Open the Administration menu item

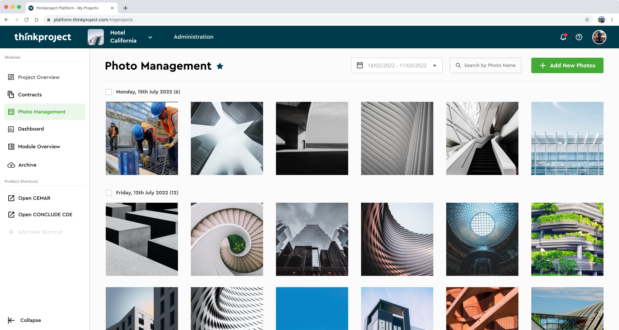(x=193, y=37)
